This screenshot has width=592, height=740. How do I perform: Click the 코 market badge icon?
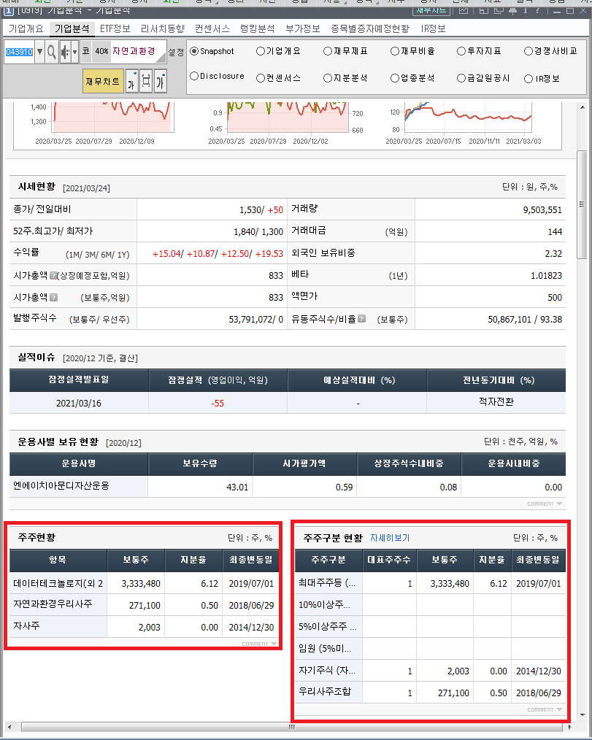pos(86,51)
